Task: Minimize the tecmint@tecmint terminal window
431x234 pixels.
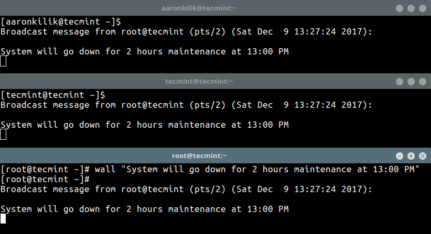Action: click(x=399, y=82)
